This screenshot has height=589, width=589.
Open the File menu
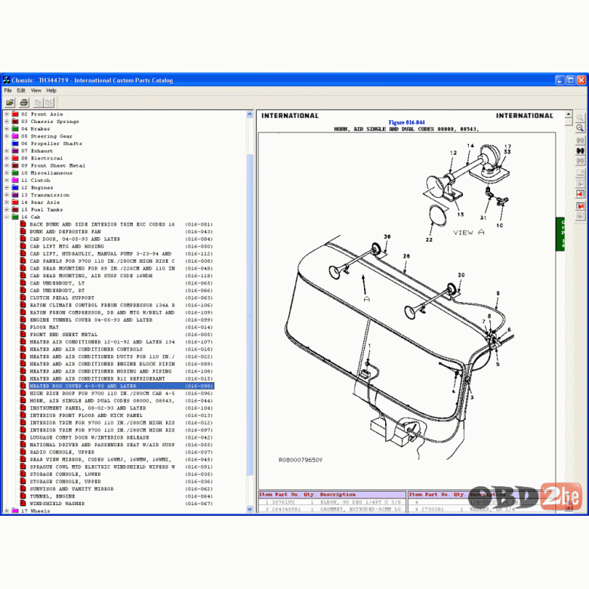coord(8,91)
